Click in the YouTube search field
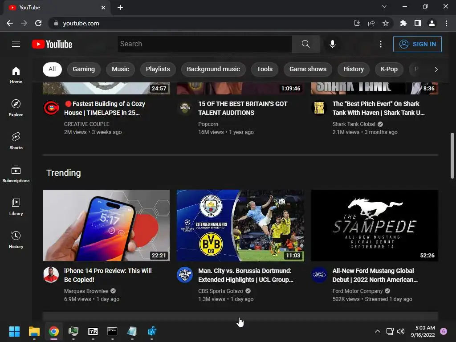The width and height of the screenshot is (456, 342). pyautogui.click(x=204, y=44)
